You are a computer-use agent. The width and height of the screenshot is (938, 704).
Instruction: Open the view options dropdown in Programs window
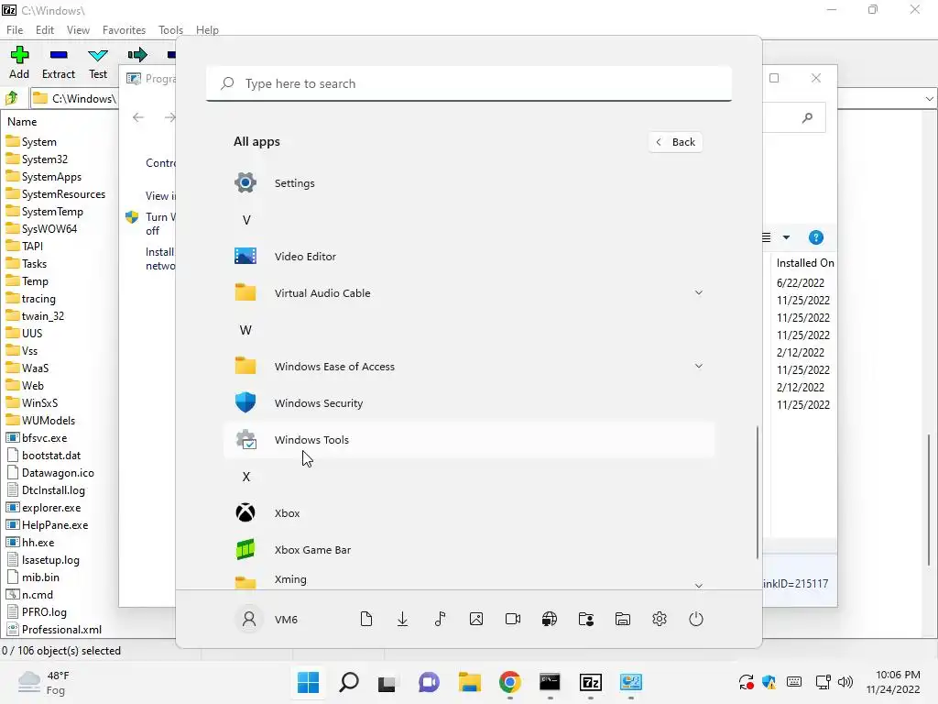pos(786,237)
